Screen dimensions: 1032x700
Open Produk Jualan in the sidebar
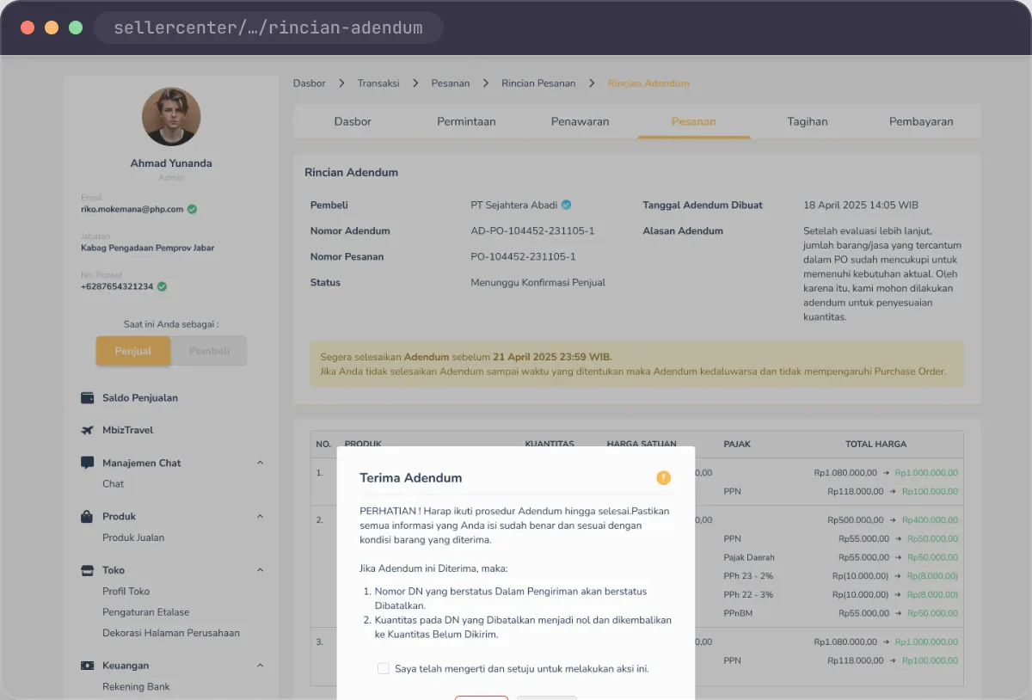click(133, 537)
